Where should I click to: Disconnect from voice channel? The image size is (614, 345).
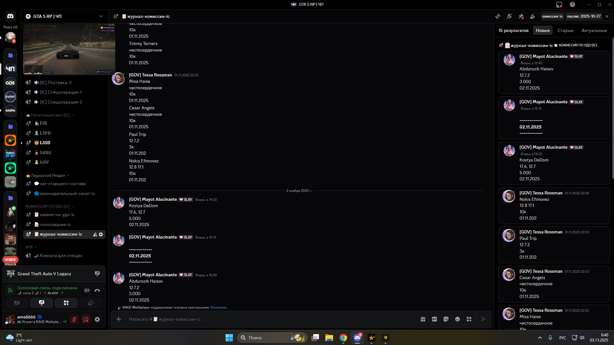[x=97, y=290]
